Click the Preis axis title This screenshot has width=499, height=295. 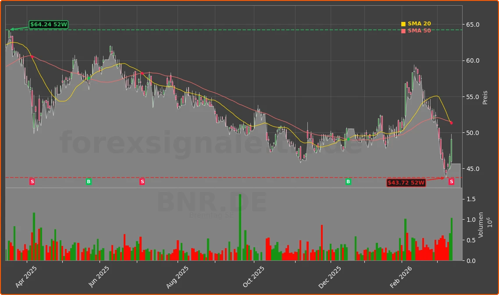[485, 96]
